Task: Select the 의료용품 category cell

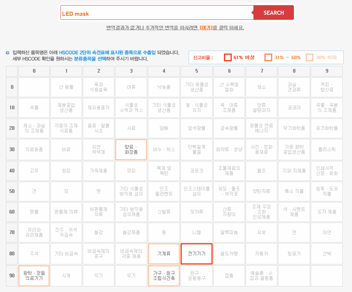Action: pos(33,149)
